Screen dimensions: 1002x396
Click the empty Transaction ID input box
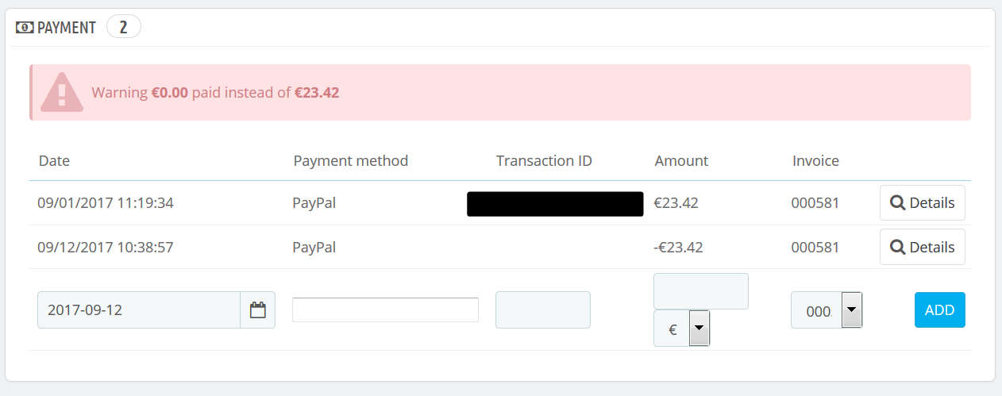pyautogui.click(x=542, y=309)
